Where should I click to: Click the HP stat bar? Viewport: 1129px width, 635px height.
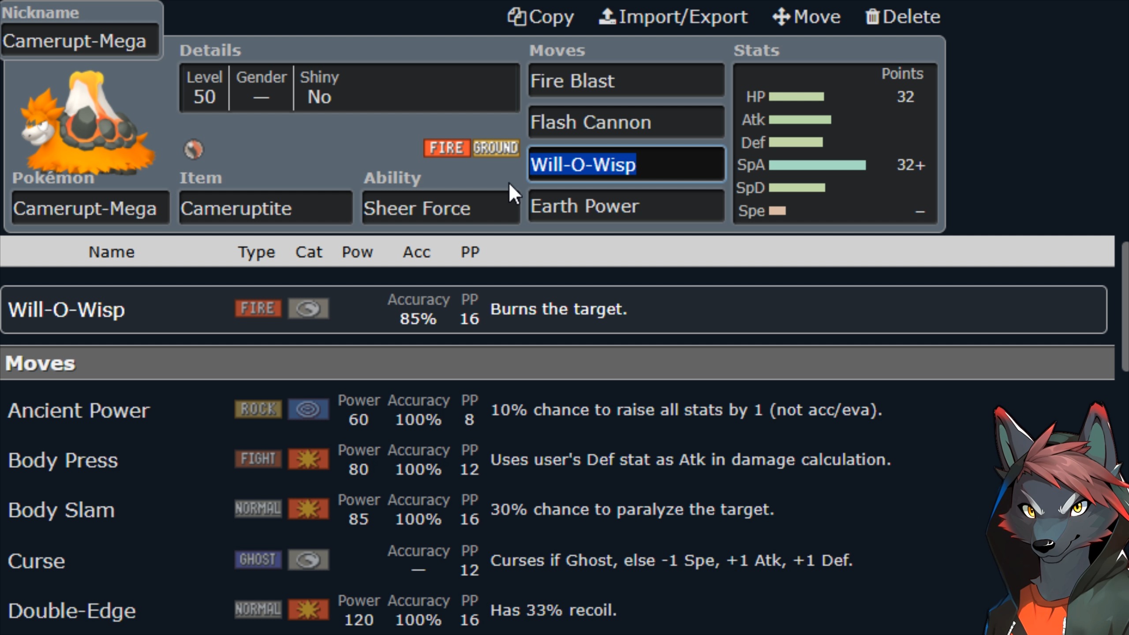click(x=796, y=97)
